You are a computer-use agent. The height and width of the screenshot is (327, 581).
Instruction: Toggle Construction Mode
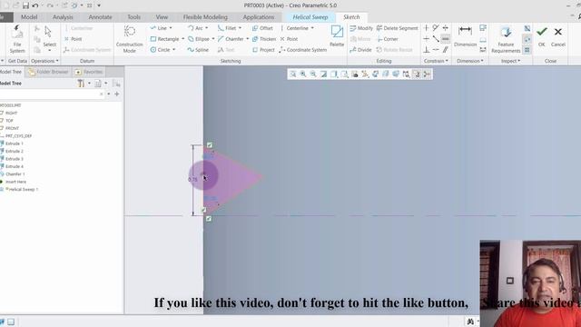pyautogui.click(x=129, y=39)
